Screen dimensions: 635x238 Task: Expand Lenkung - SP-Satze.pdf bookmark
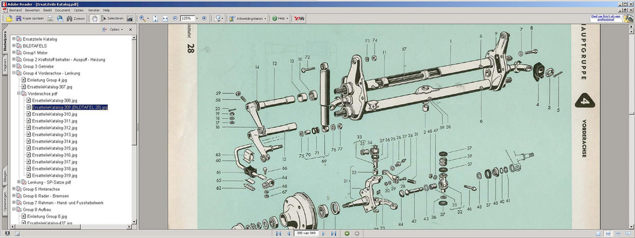(19, 182)
